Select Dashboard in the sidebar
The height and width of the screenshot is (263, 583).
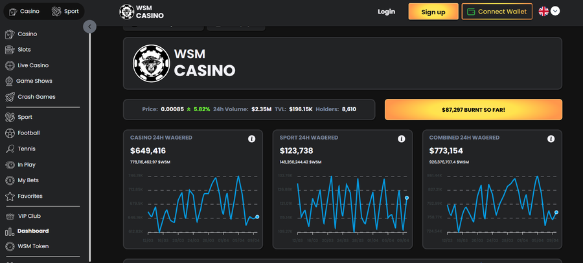pyautogui.click(x=33, y=231)
